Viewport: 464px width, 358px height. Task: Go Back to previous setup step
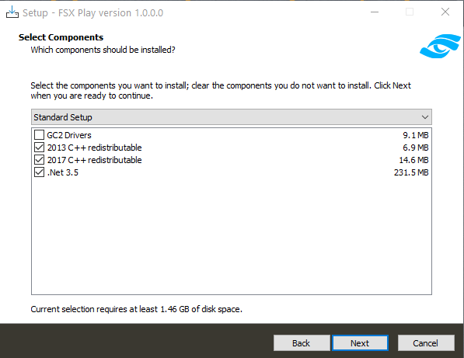point(302,343)
